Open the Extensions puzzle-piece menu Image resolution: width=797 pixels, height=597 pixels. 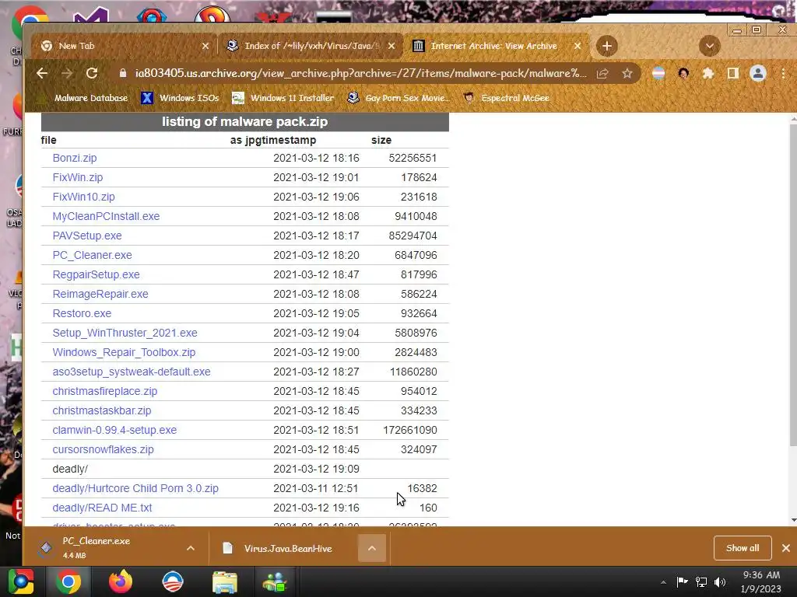[708, 73]
